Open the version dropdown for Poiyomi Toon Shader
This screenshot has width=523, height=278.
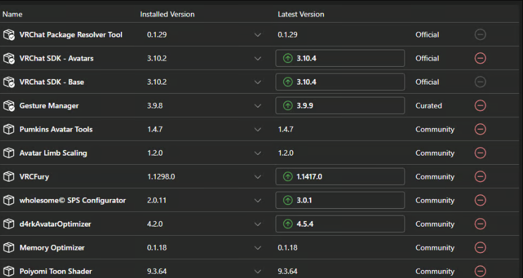point(258,272)
